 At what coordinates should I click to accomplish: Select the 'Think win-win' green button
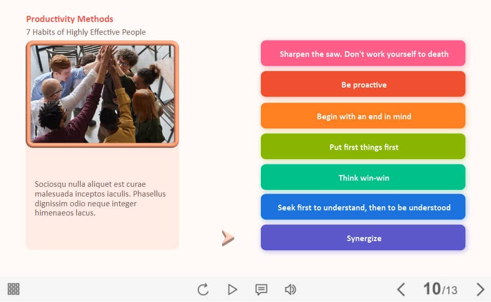tap(363, 178)
